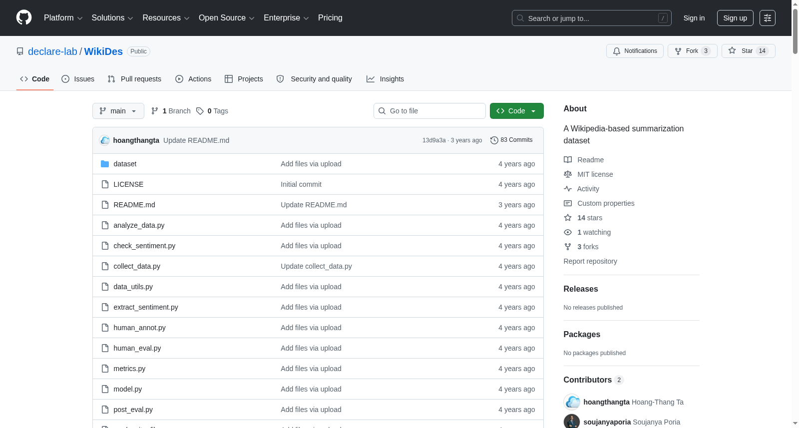Screen dimensions: 799x428
Task: Open the global navigation settings icon
Action: pyautogui.click(x=768, y=18)
